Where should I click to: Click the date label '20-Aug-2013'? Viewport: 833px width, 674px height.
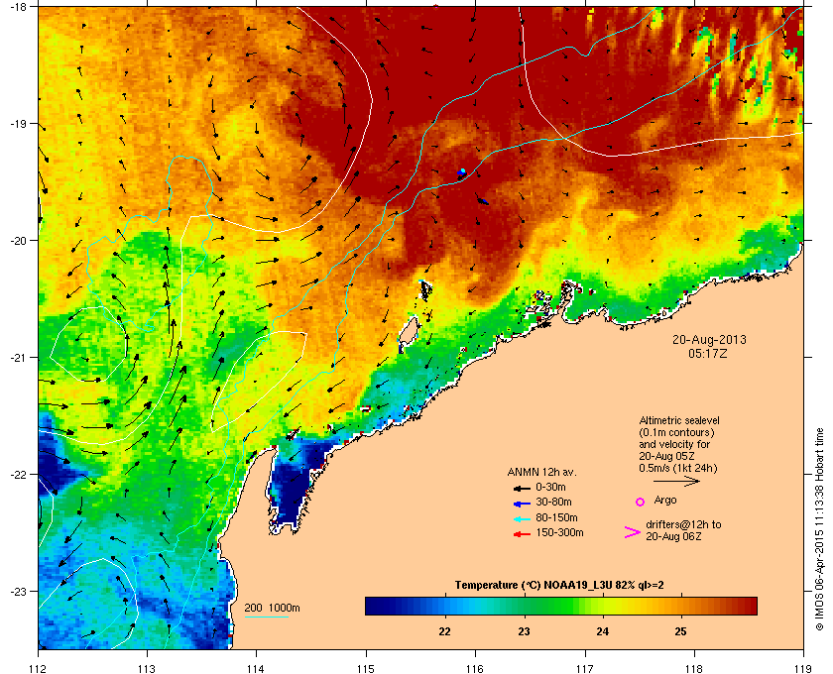(x=709, y=339)
